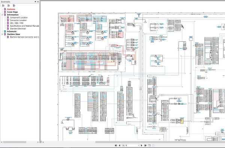This screenshot has width=225, height=148.
Task: Open the page number dropdown
Action: 138,145
